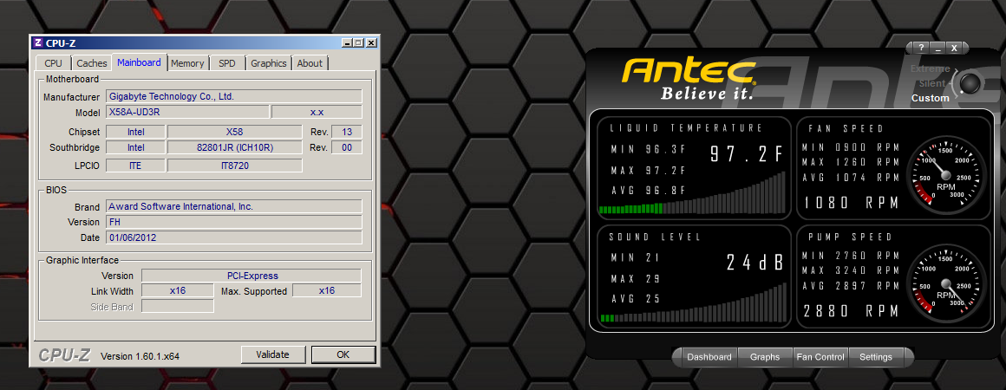Click the fan speed RPM gauge
Image resolution: width=1006 pixels, height=390 pixels.
945,174
